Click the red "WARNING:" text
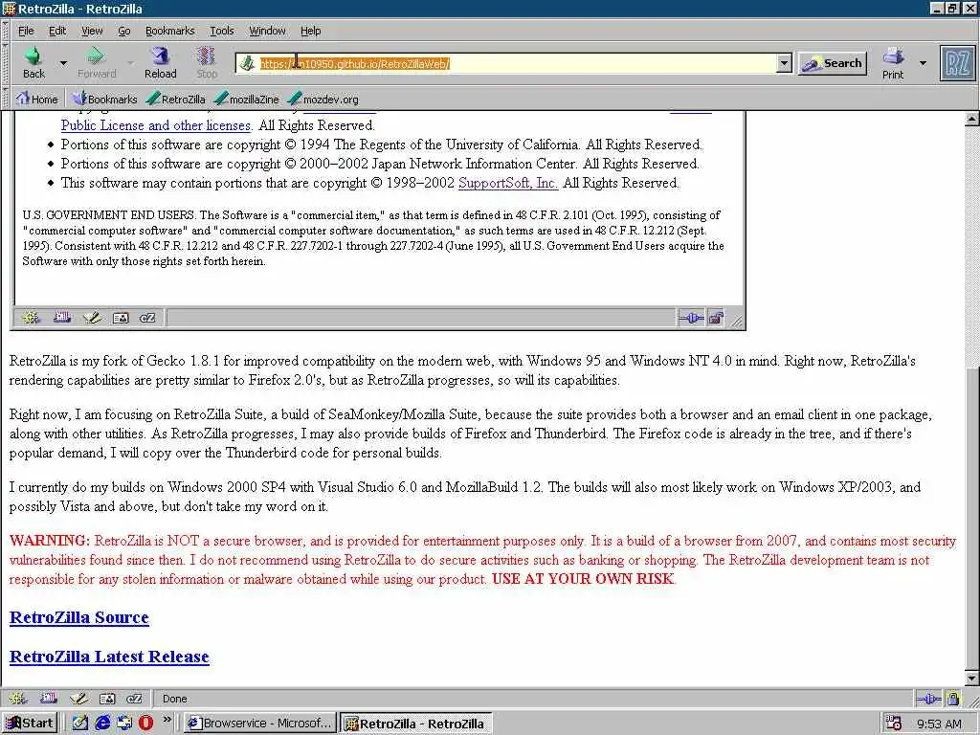The image size is (980, 735). [50, 541]
